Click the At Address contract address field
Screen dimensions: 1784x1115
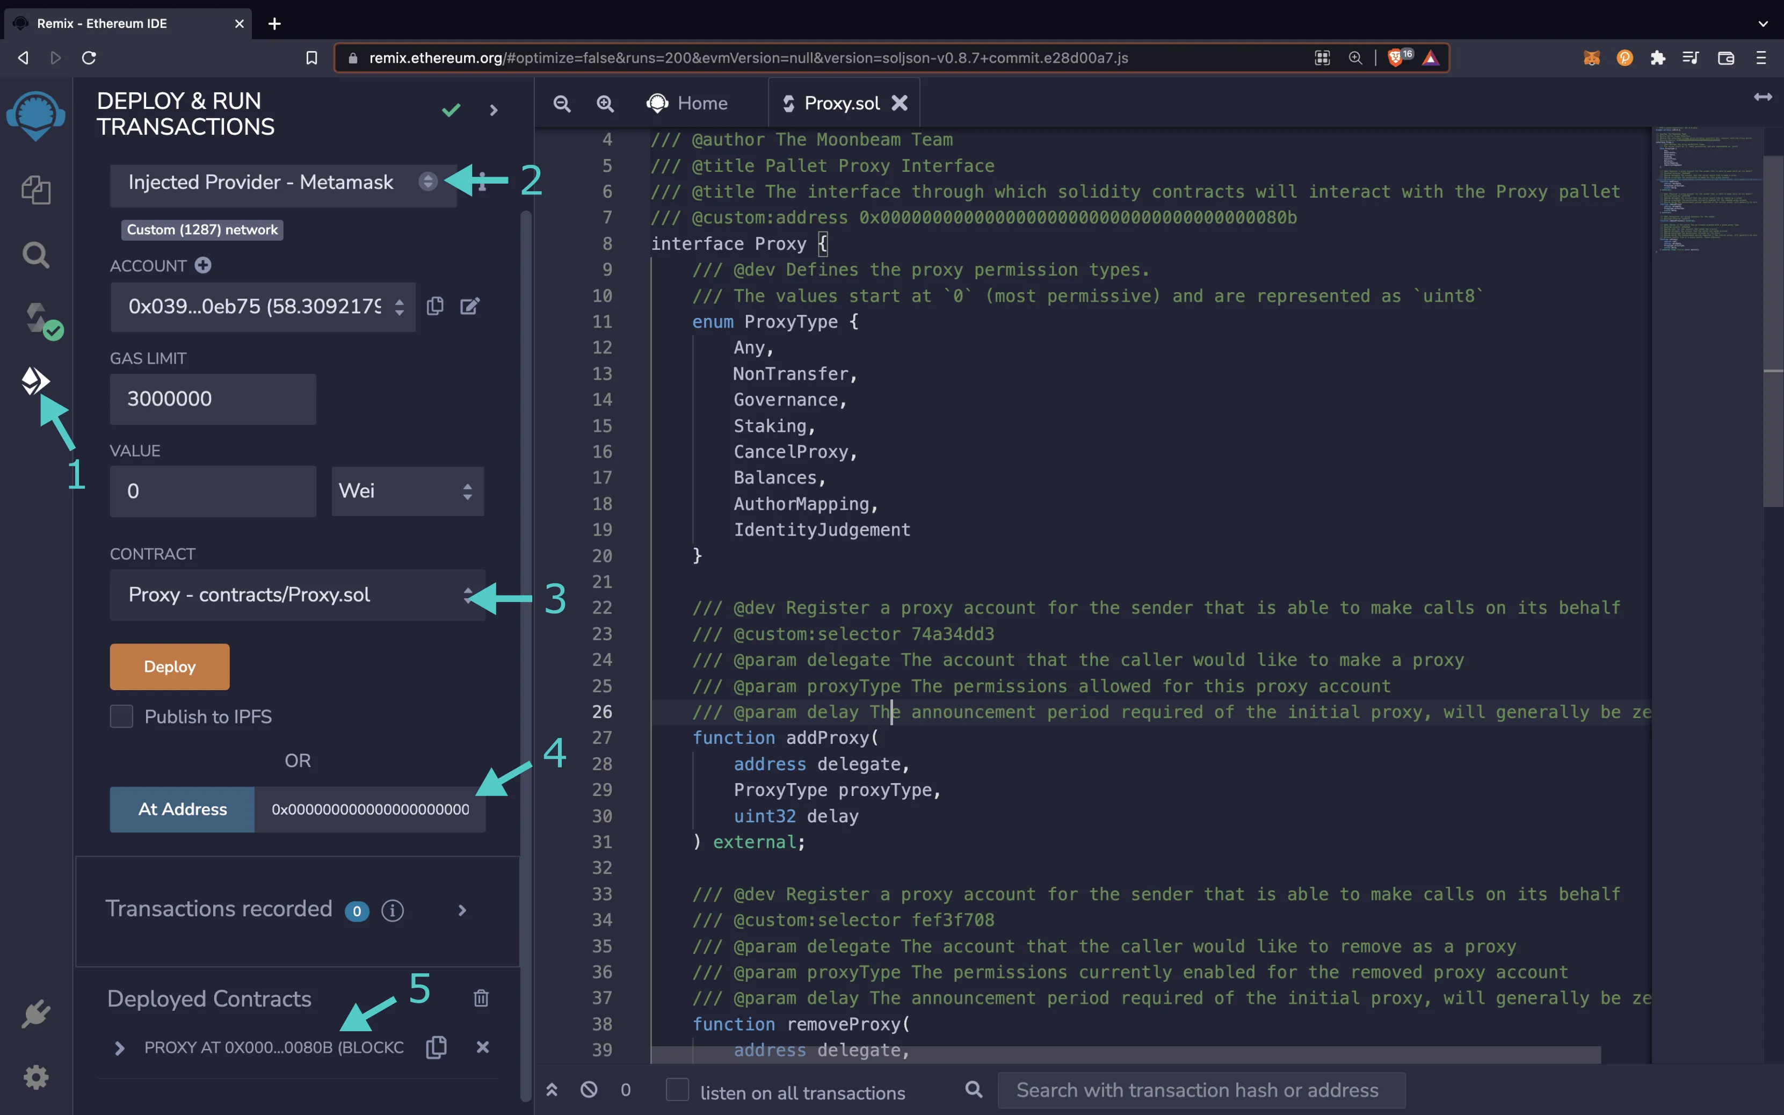tap(369, 809)
